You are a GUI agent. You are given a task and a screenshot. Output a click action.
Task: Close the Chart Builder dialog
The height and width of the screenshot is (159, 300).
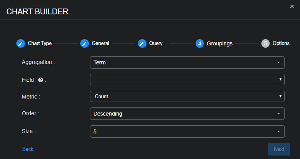point(292,7)
